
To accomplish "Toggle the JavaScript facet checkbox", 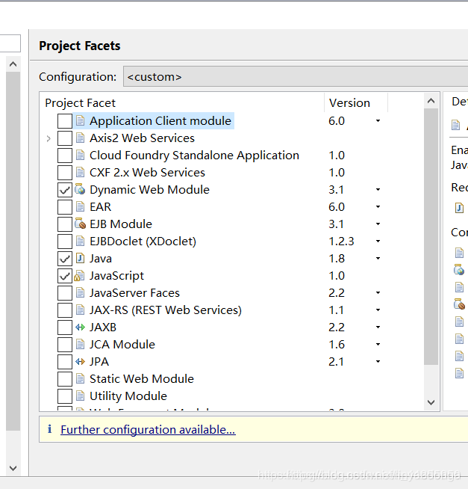I will coord(65,276).
